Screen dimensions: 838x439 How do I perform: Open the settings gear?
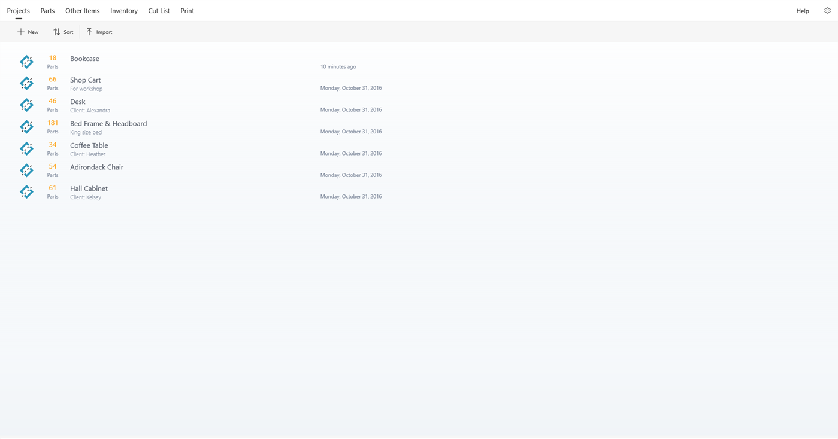click(x=827, y=10)
